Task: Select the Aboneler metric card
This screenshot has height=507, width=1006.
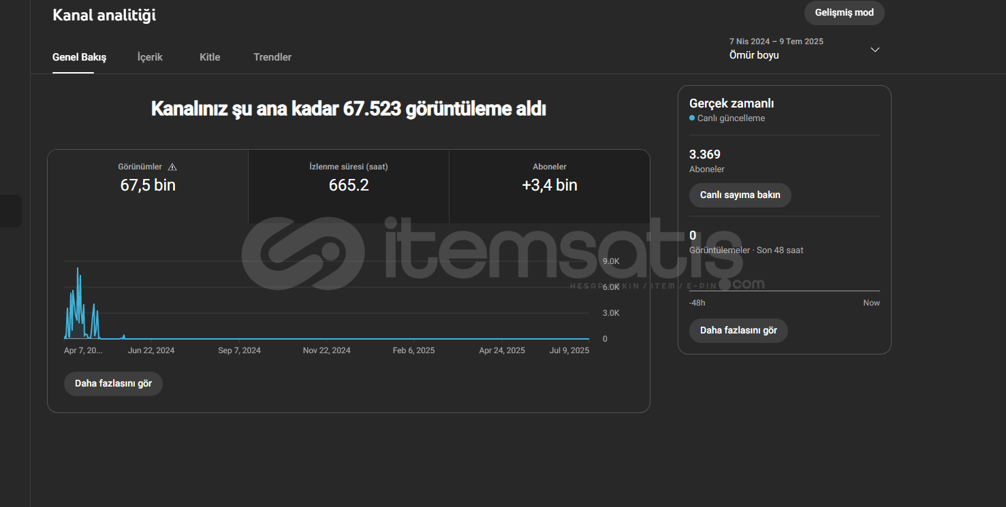Action: [x=549, y=186]
